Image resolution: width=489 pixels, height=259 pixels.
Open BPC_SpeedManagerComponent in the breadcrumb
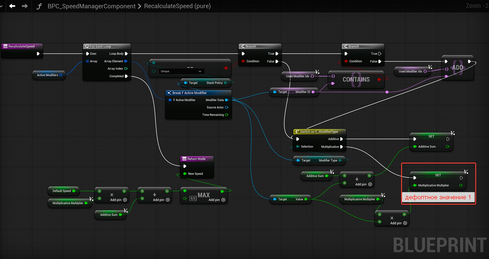[x=92, y=6]
